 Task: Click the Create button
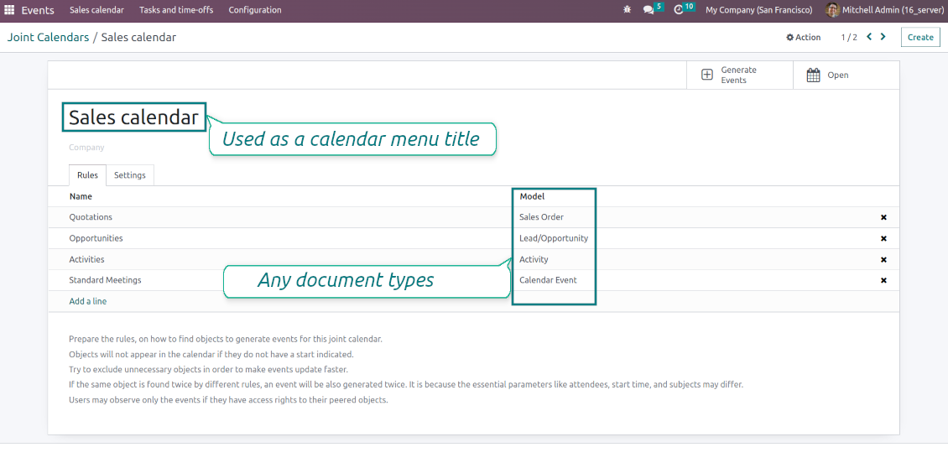920,38
